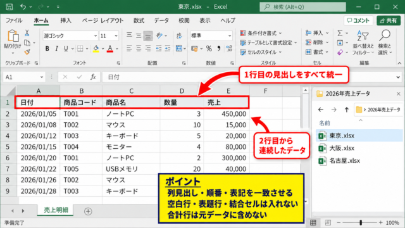Open テーブルとして書式設定 dropdown
The height and width of the screenshot is (228, 405).
click(x=268, y=42)
